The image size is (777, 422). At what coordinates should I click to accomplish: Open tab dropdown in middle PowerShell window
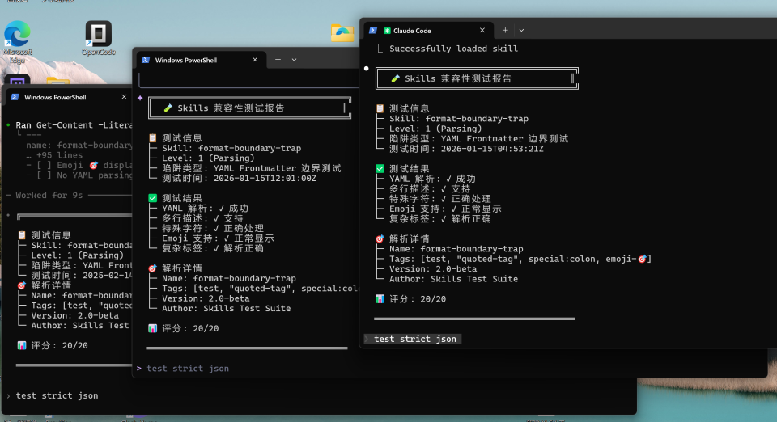tap(294, 60)
